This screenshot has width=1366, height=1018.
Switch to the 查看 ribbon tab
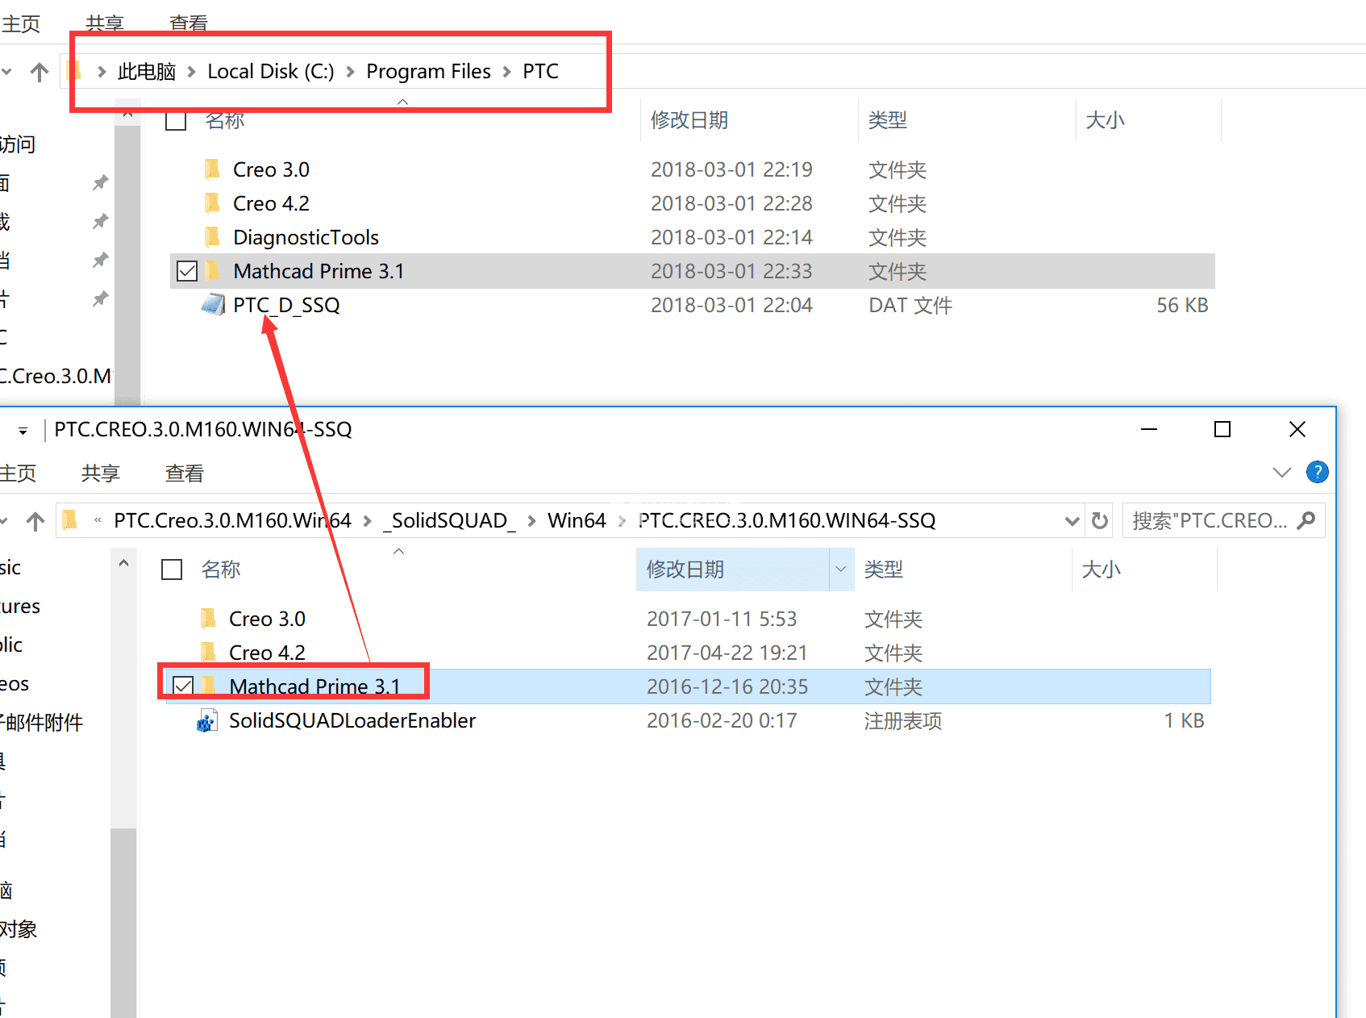pos(184,473)
